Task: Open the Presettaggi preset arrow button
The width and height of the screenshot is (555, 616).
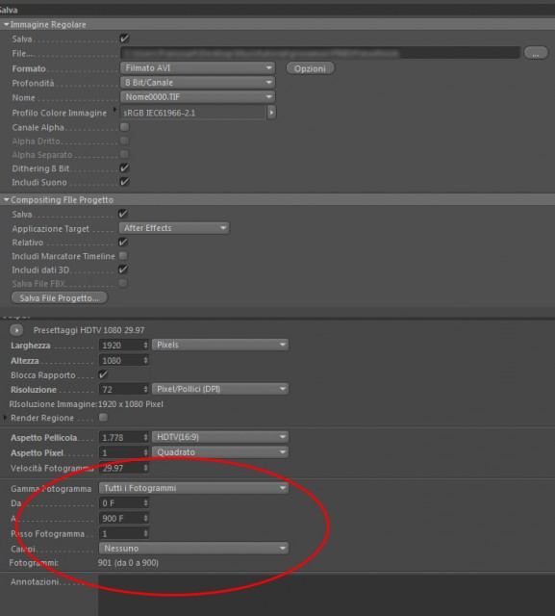Action: [16, 330]
